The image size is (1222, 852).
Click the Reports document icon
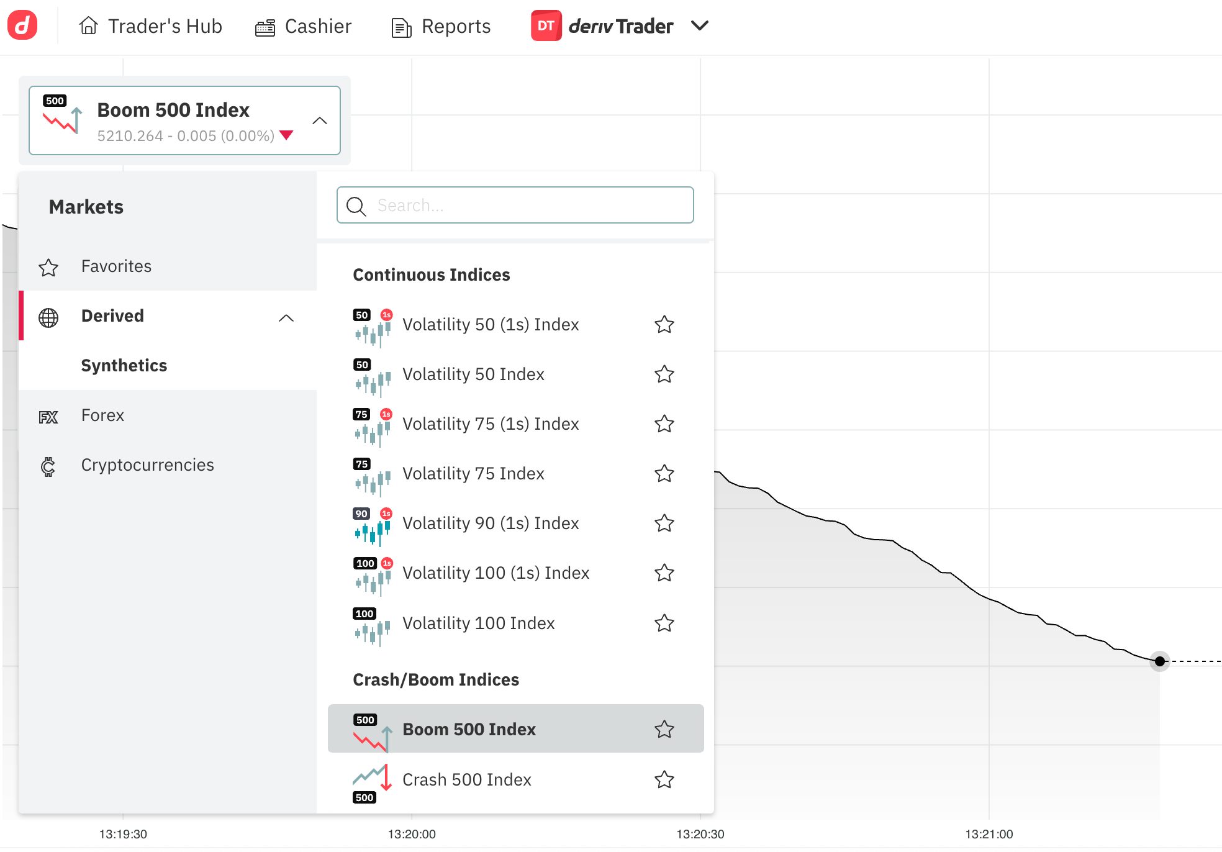pos(401,27)
